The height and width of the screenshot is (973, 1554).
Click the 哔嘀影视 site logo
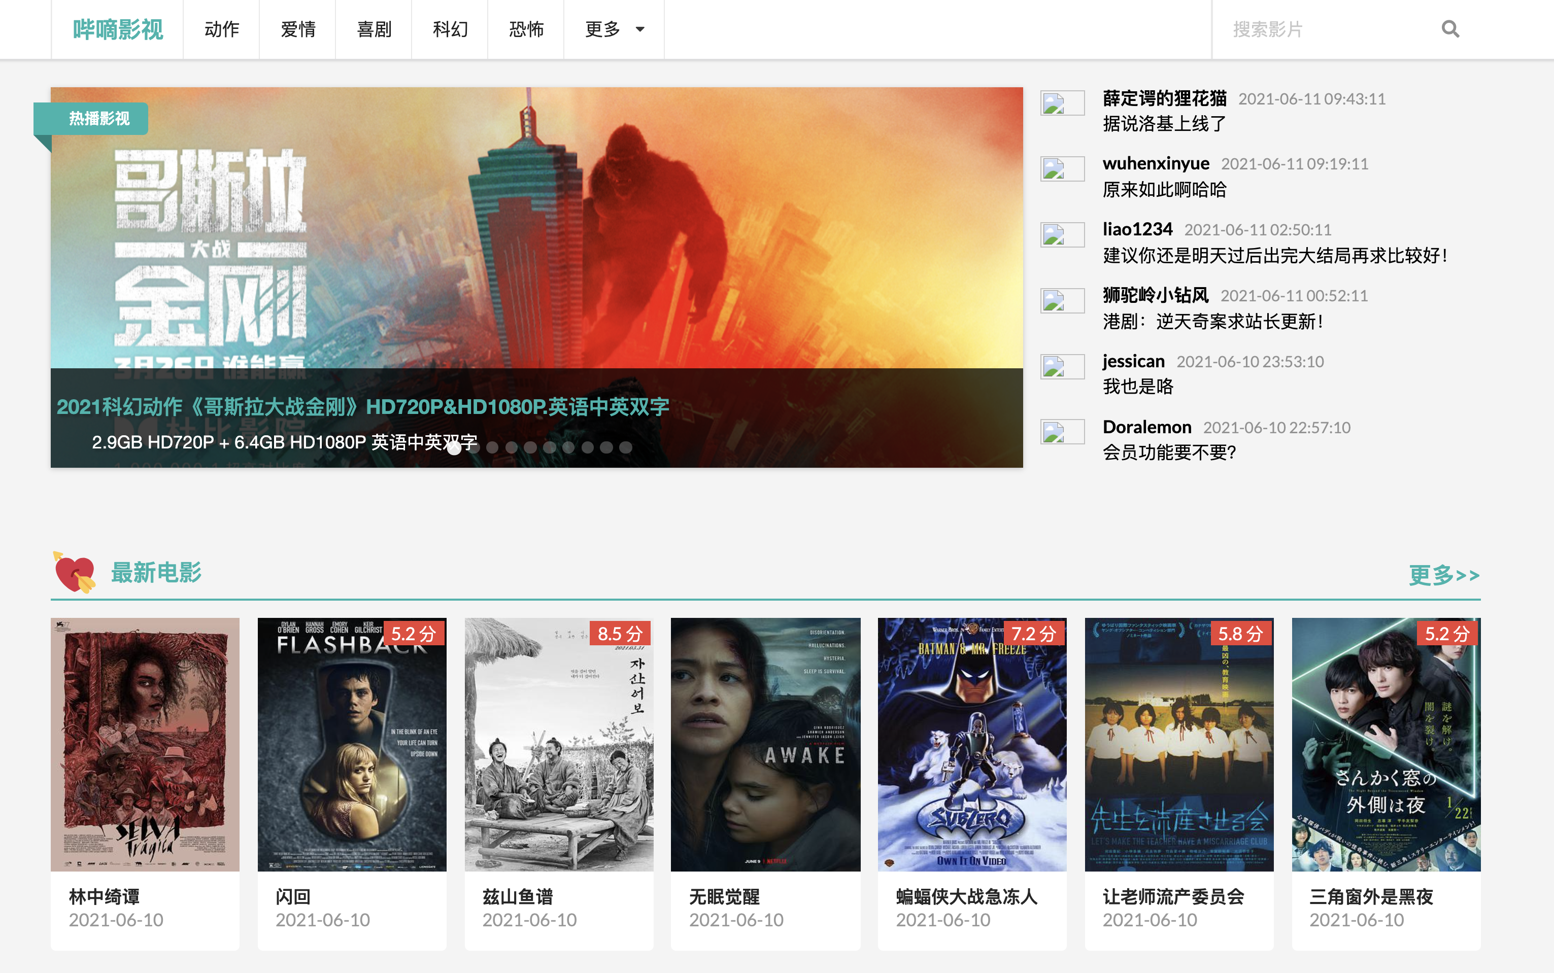coord(118,29)
